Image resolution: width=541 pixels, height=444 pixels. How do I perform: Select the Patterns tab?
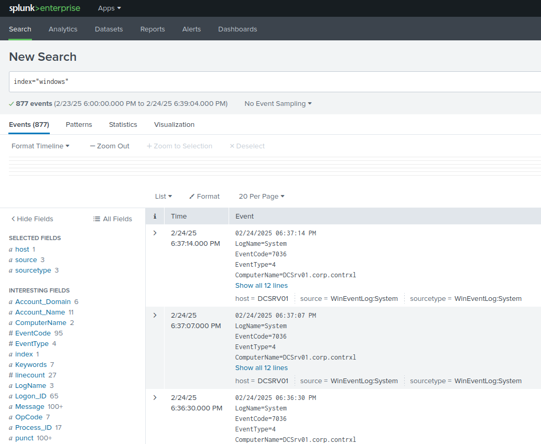[79, 125]
